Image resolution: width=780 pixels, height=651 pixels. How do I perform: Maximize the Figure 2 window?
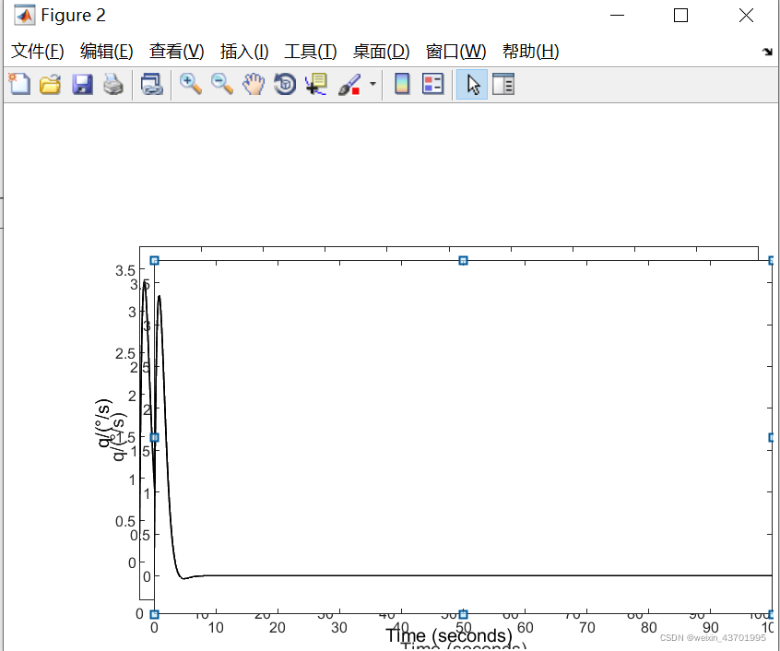(680, 16)
